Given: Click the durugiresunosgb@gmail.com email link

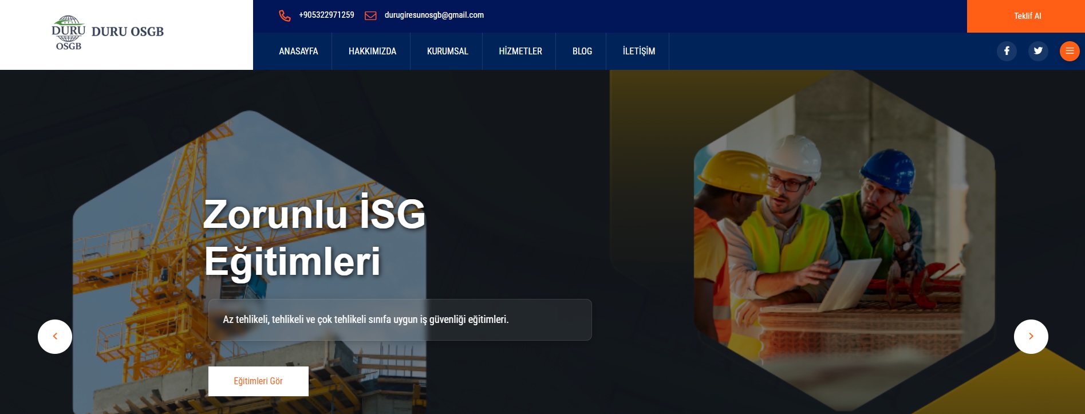Looking at the screenshot, I should point(434,15).
